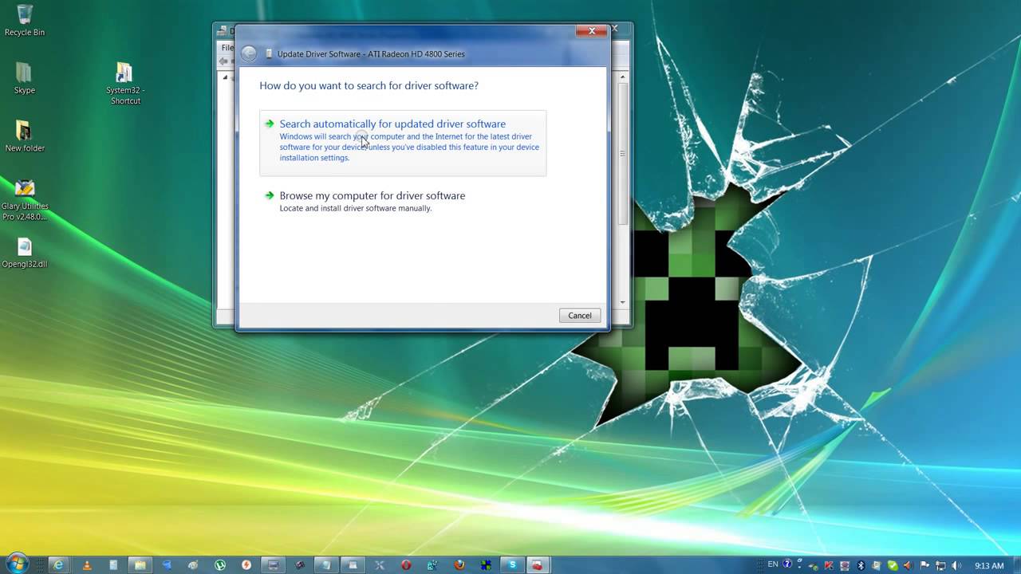Launch Opera browser from the taskbar
This screenshot has width=1021, height=574.
405,565
